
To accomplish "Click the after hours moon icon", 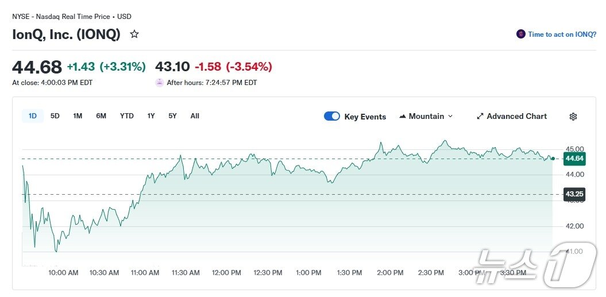I will tap(160, 83).
